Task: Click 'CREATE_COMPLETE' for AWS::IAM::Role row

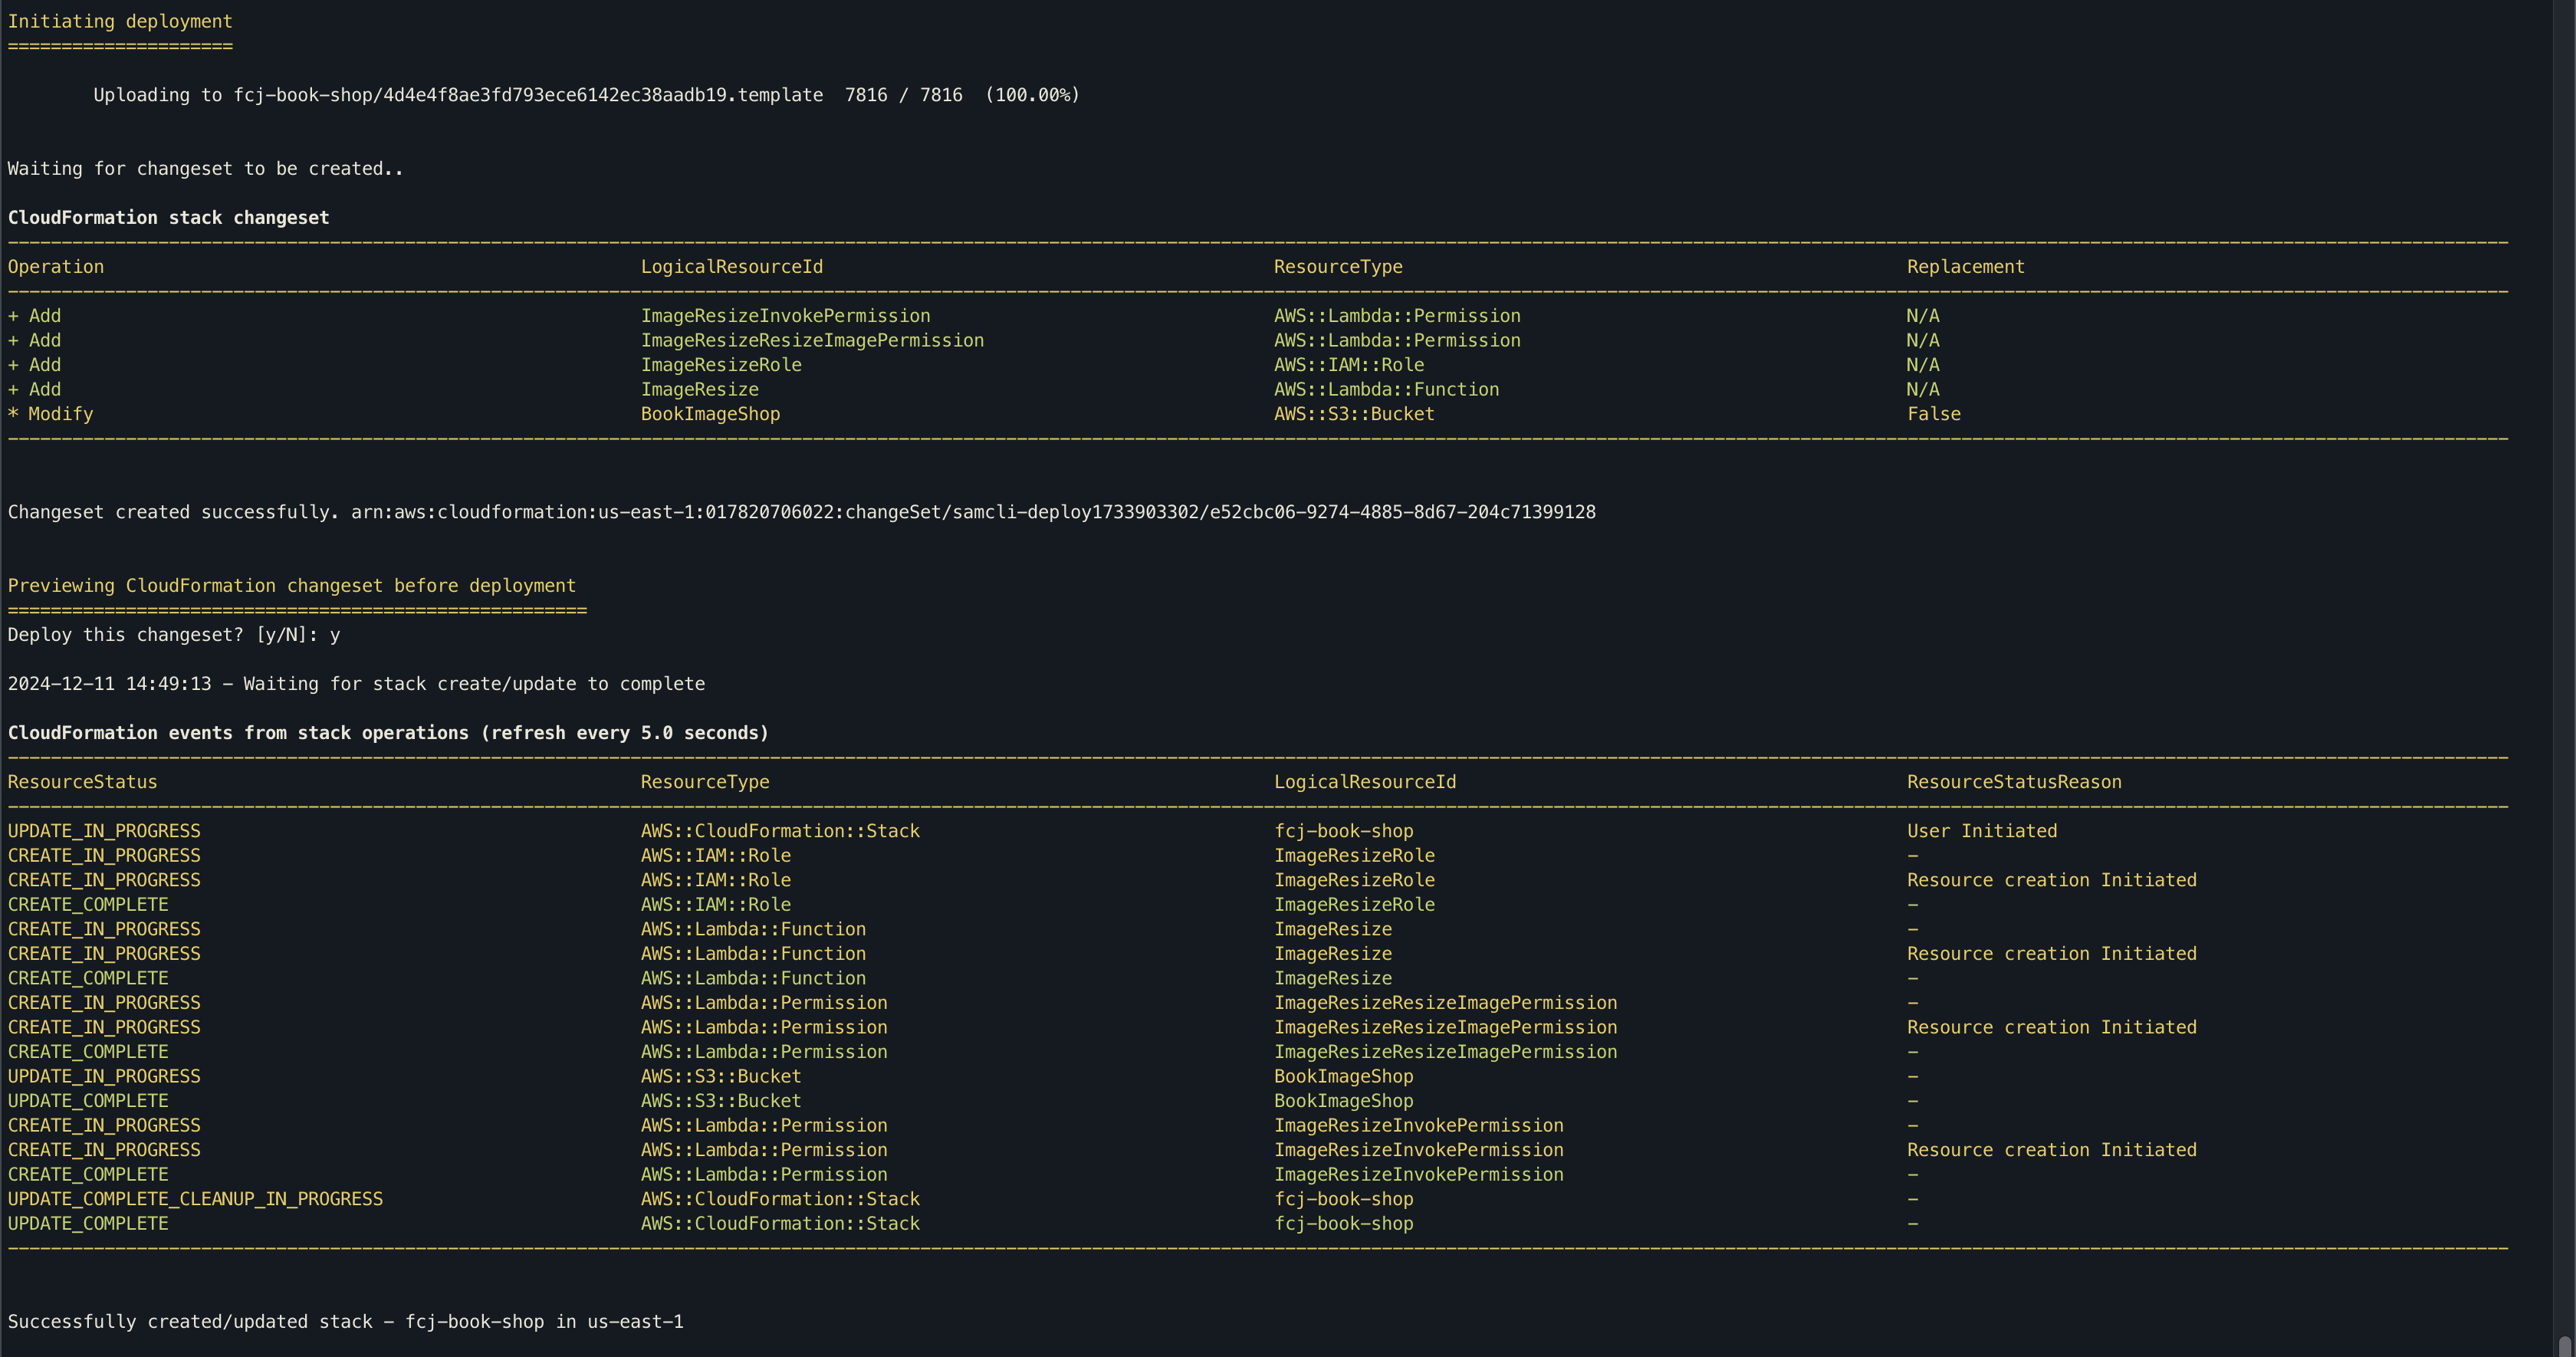Action: coord(88,904)
